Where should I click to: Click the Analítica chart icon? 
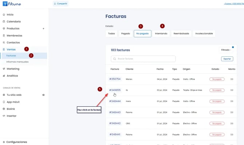point(4,76)
